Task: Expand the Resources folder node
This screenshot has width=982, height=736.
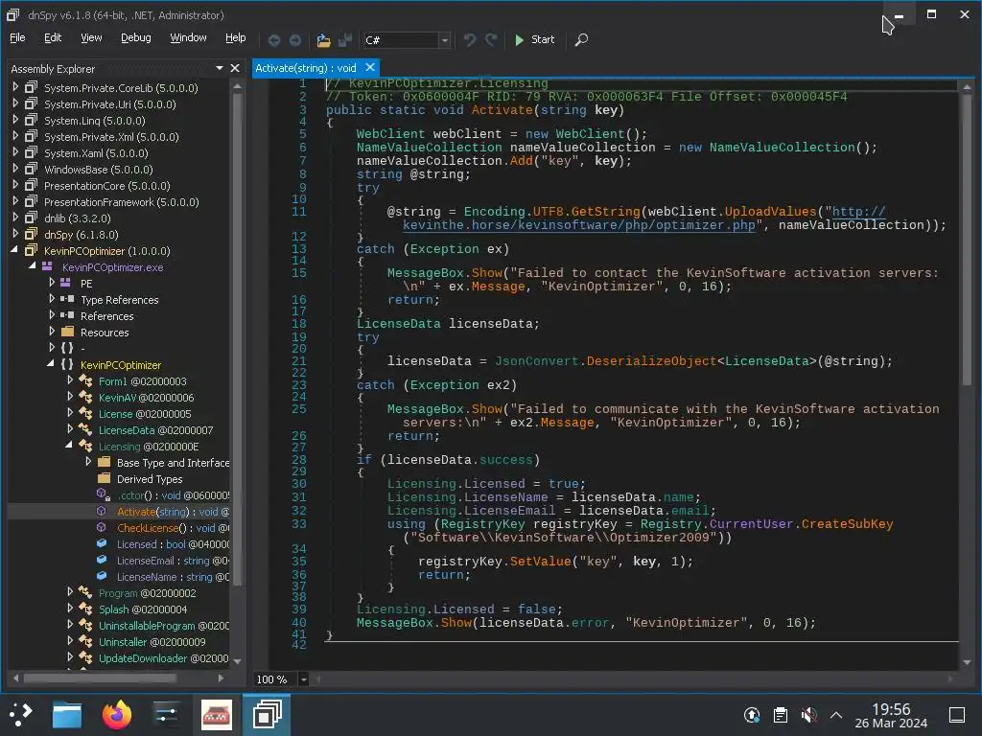Action: (52, 331)
